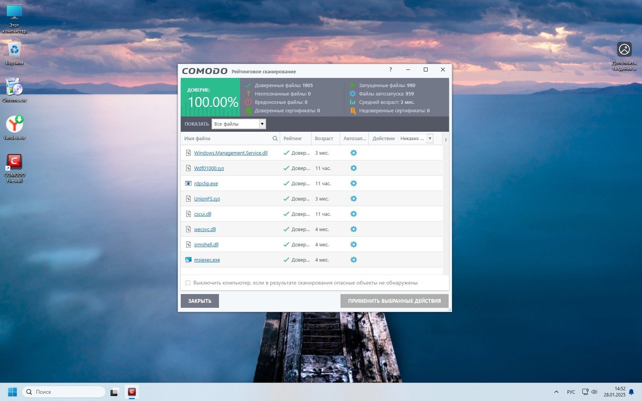Click COMODO icon in the taskbar
The image size is (642, 401).
[132, 392]
